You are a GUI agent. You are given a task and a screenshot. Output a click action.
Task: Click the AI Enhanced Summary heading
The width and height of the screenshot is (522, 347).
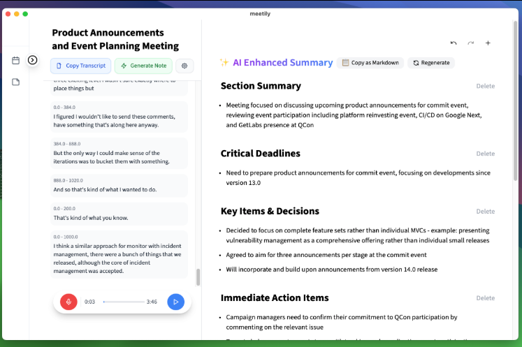(282, 63)
